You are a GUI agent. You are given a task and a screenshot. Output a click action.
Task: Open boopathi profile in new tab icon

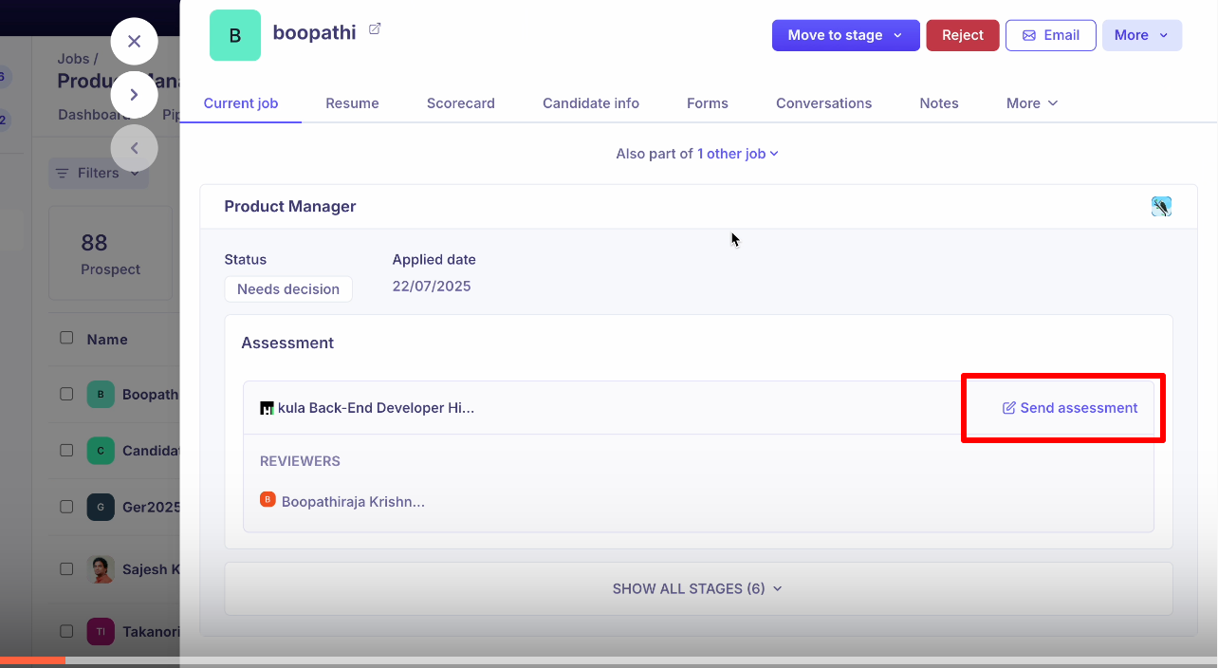click(375, 29)
